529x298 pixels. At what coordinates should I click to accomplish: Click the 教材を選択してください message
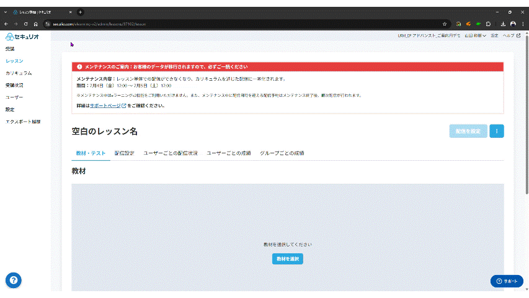click(x=287, y=244)
